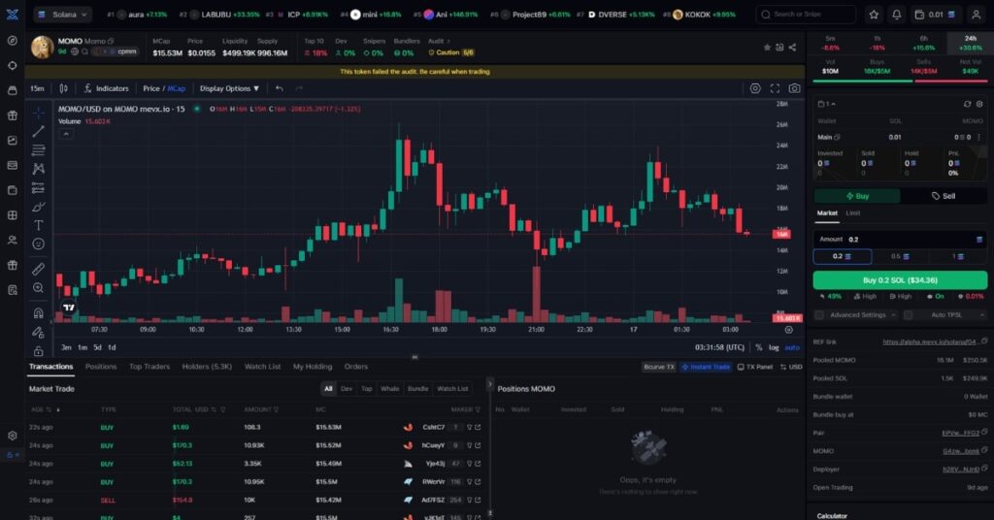Toggle the Instant Trade option
Screen dimensions: 994x520
coord(706,367)
